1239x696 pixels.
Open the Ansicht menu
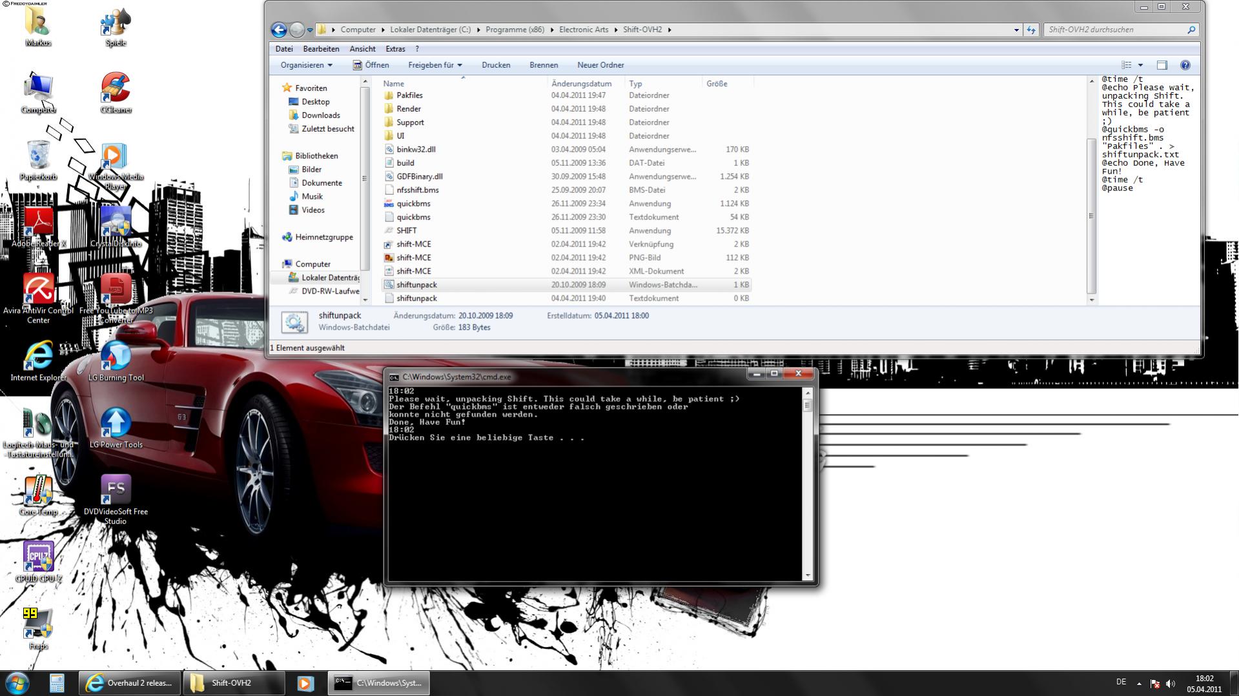[x=362, y=49]
